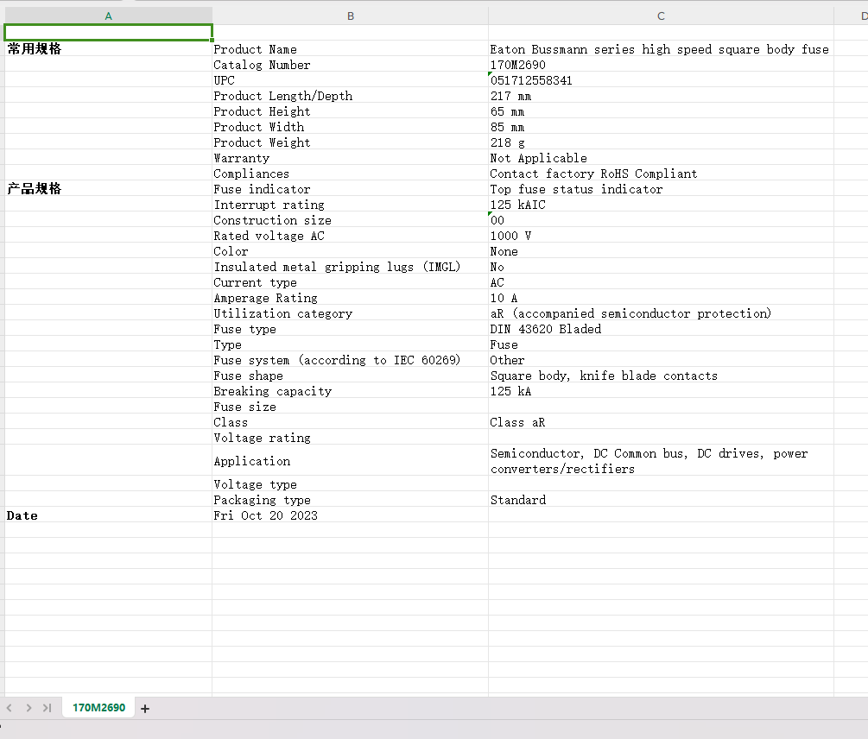The width and height of the screenshot is (868, 739).
Task: Select the UPC label cell
Action: pyautogui.click(x=351, y=80)
